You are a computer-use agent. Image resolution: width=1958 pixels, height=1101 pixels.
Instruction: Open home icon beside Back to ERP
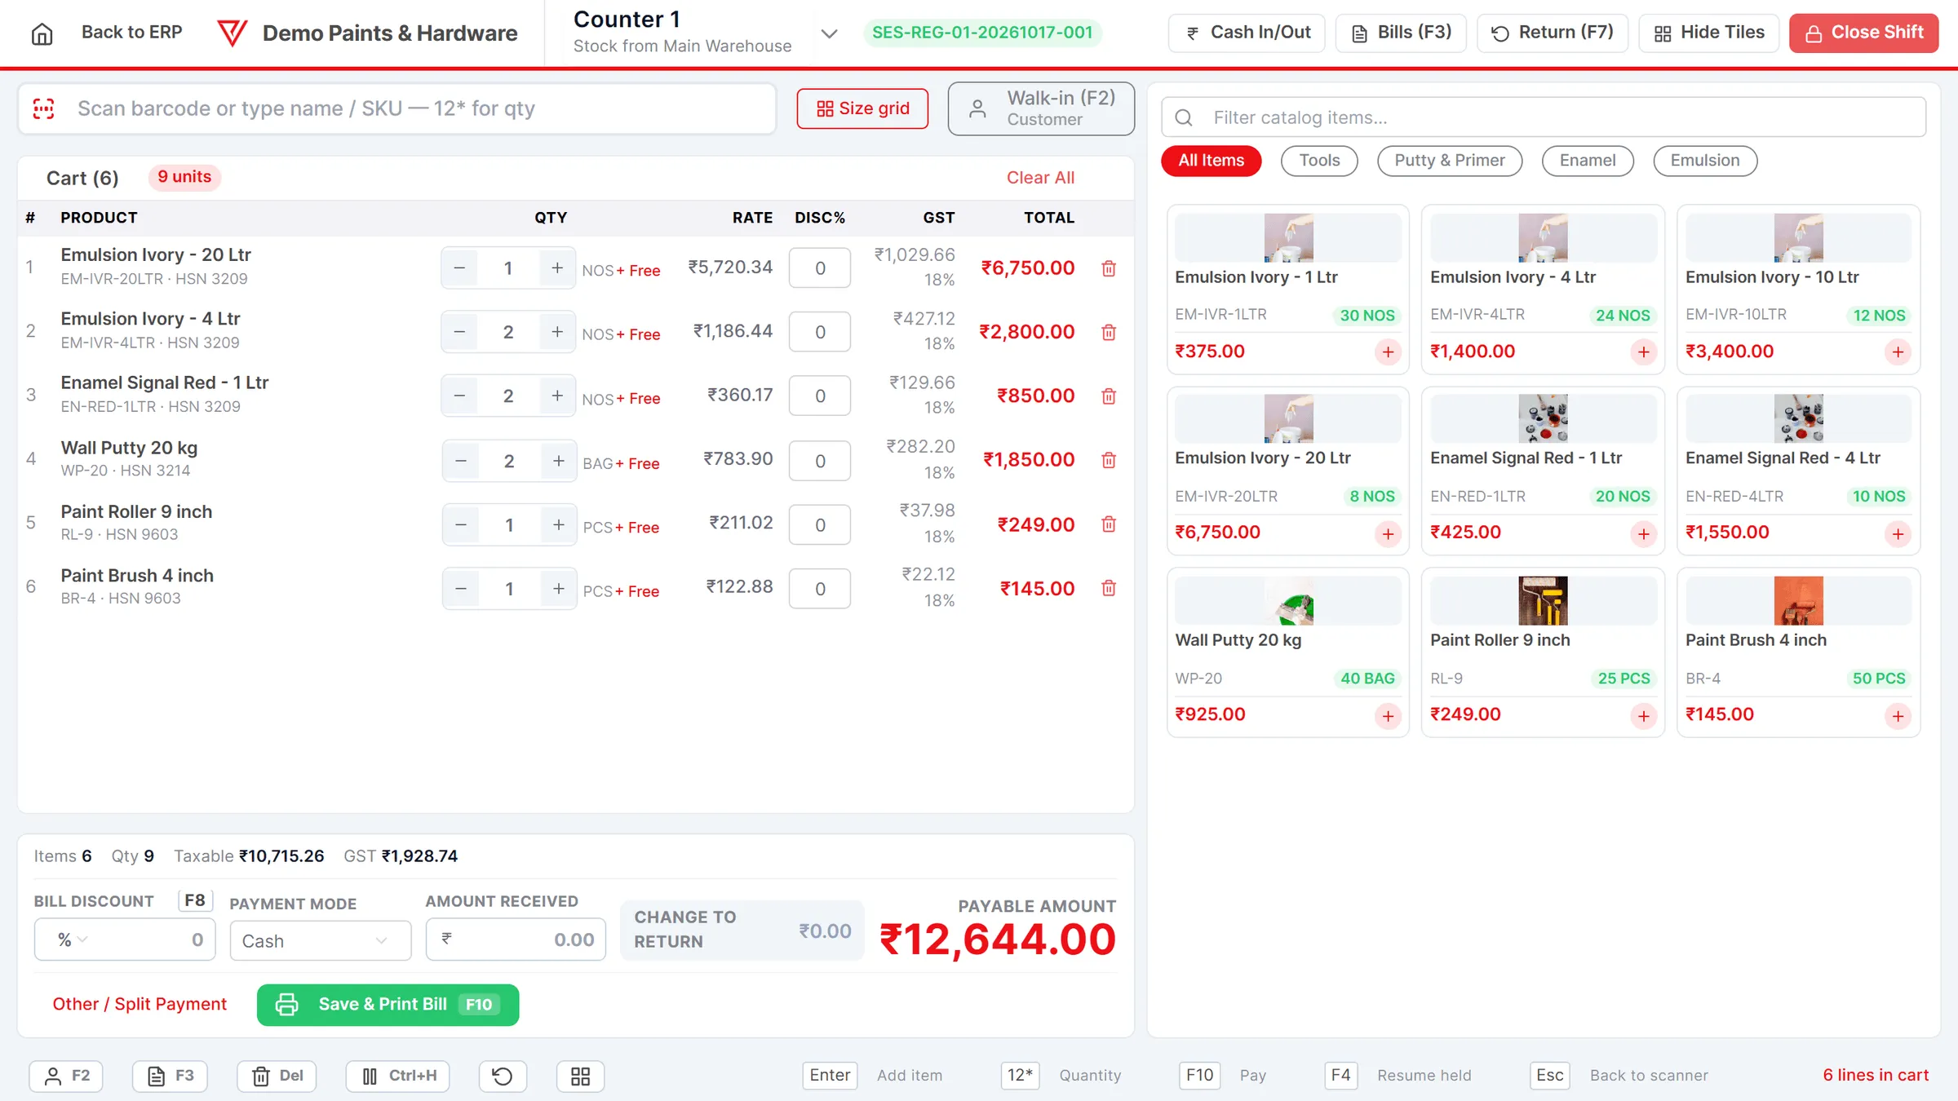(42, 33)
